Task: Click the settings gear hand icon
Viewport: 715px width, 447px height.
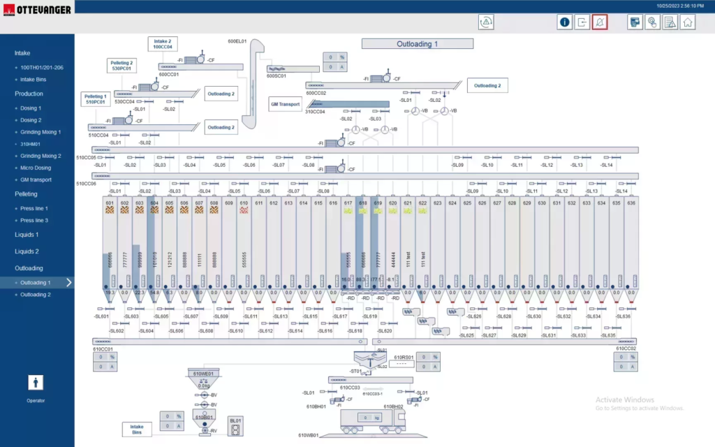Action: point(653,22)
